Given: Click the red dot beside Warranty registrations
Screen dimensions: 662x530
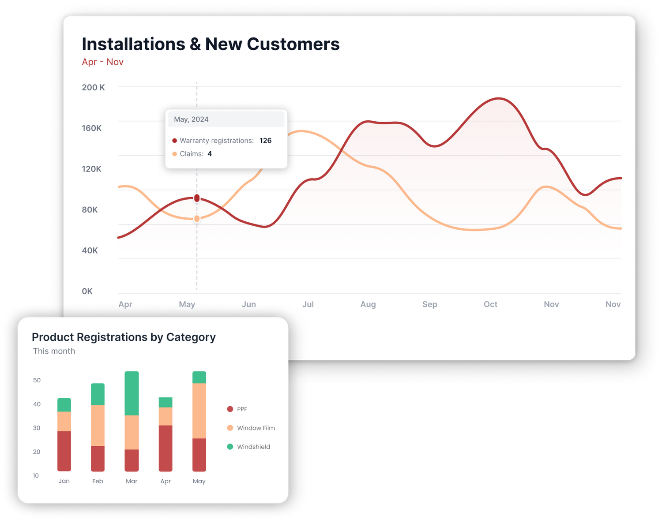Looking at the screenshot, I should click(x=175, y=141).
